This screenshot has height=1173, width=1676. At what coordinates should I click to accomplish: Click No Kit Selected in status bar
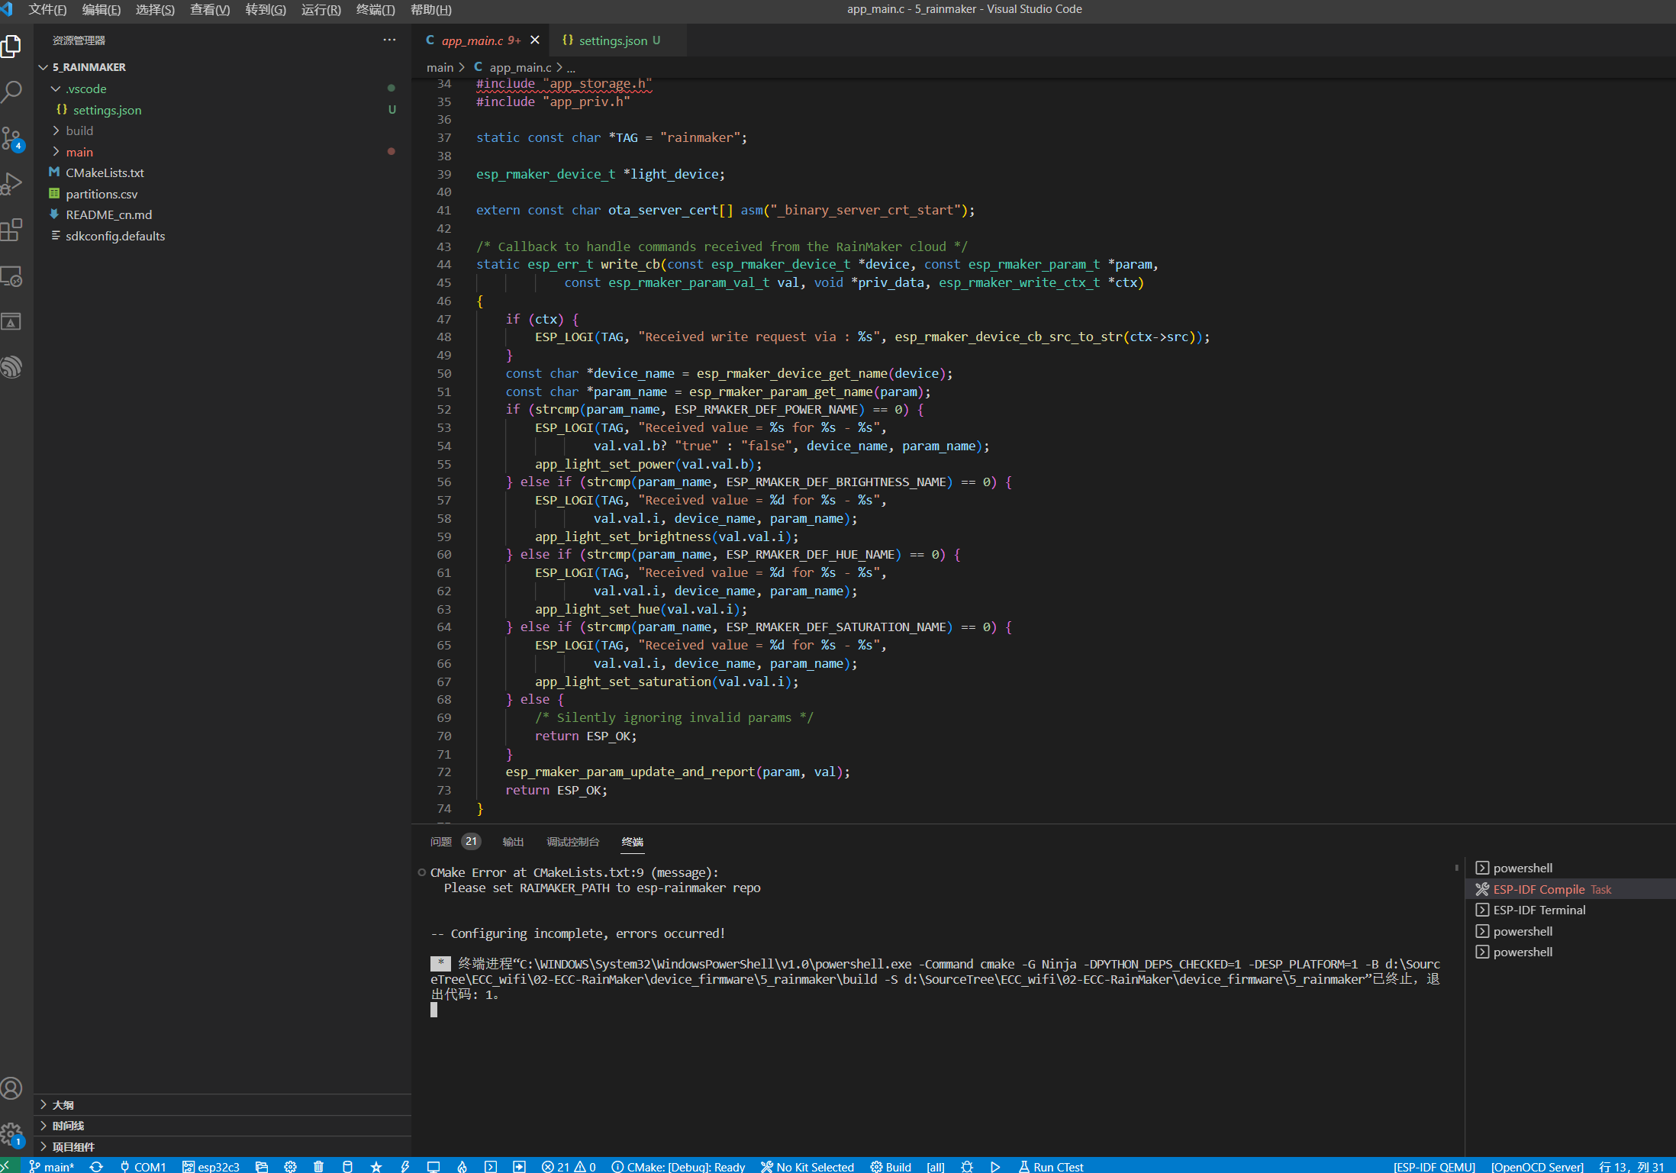(807, 1166)
